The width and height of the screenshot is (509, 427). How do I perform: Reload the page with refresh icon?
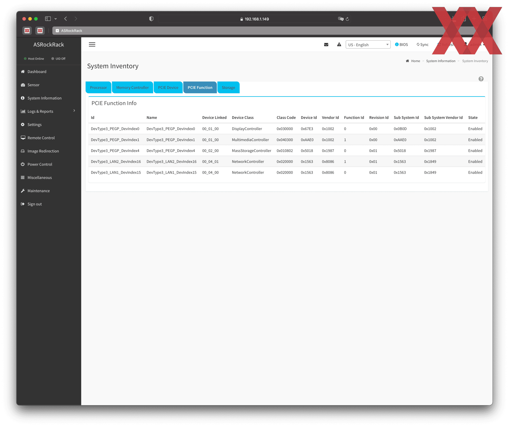(x=347, y=19)
